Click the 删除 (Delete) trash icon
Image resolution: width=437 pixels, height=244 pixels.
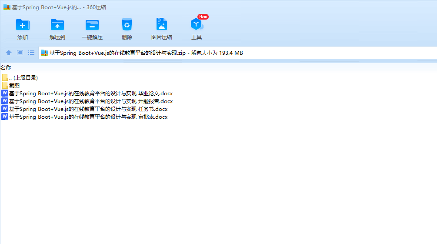(127, 24)
